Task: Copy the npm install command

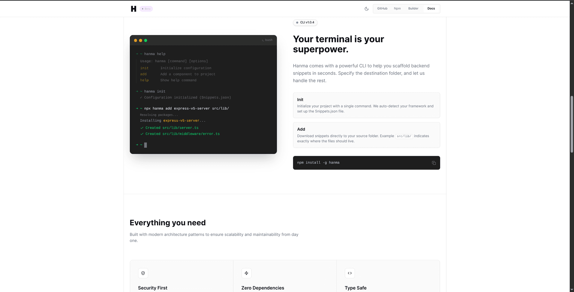Action: 434,163
